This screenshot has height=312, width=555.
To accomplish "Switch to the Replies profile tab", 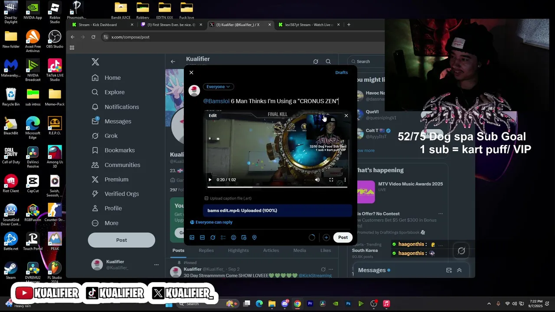I will 206,250.
